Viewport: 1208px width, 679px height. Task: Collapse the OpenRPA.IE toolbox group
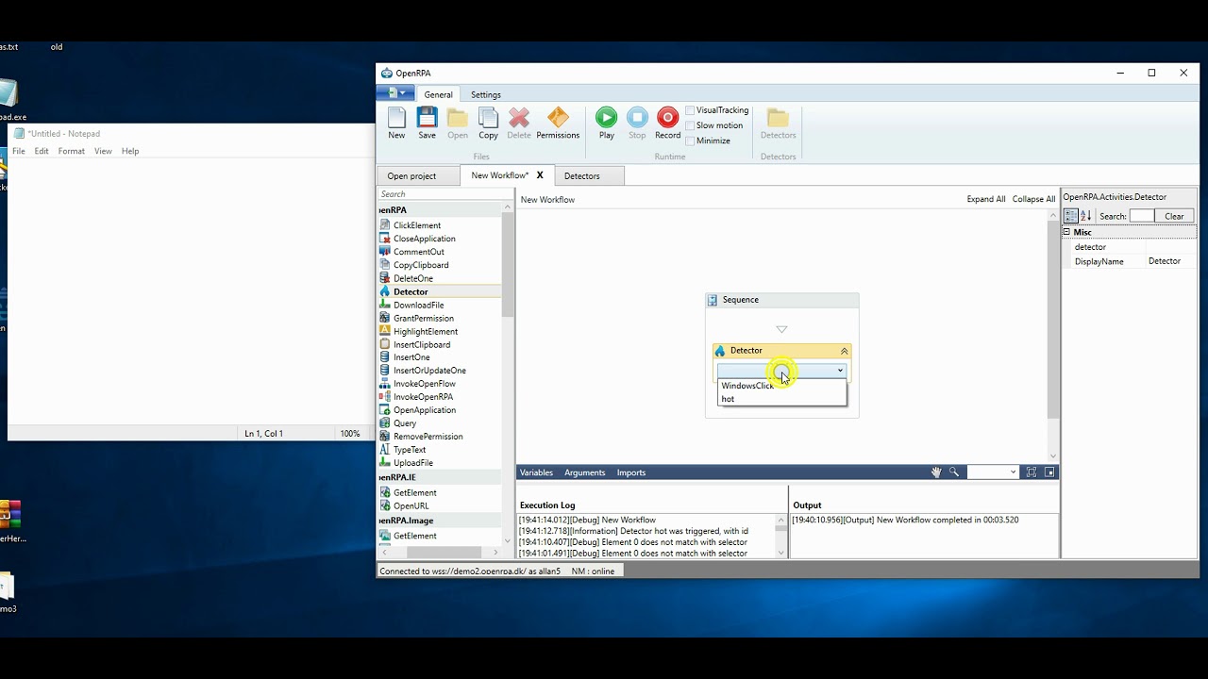pos(440,477)
